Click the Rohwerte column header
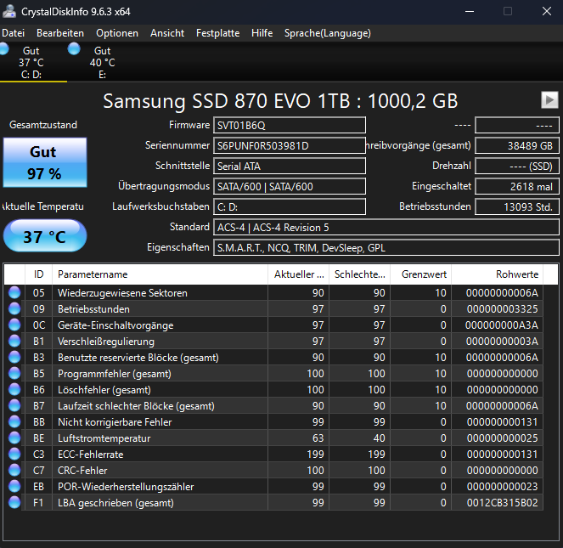 (x=498, y=274)
